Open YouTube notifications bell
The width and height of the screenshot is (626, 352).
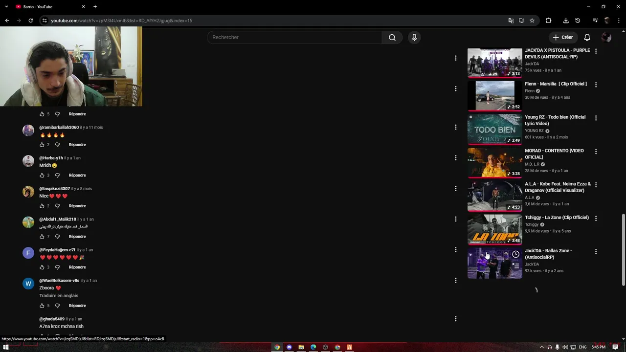click(x=587, y=37)
